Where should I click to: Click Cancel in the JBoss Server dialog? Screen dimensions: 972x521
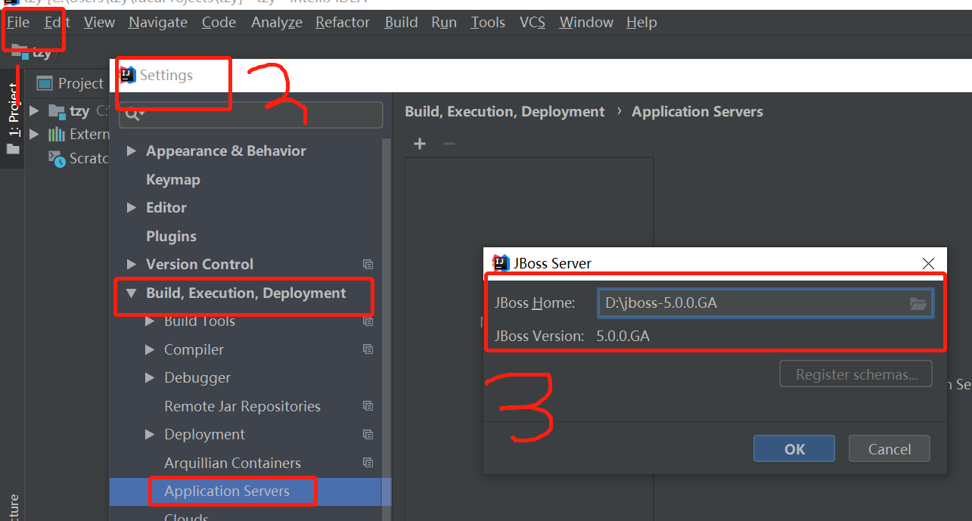pos(890,449)
